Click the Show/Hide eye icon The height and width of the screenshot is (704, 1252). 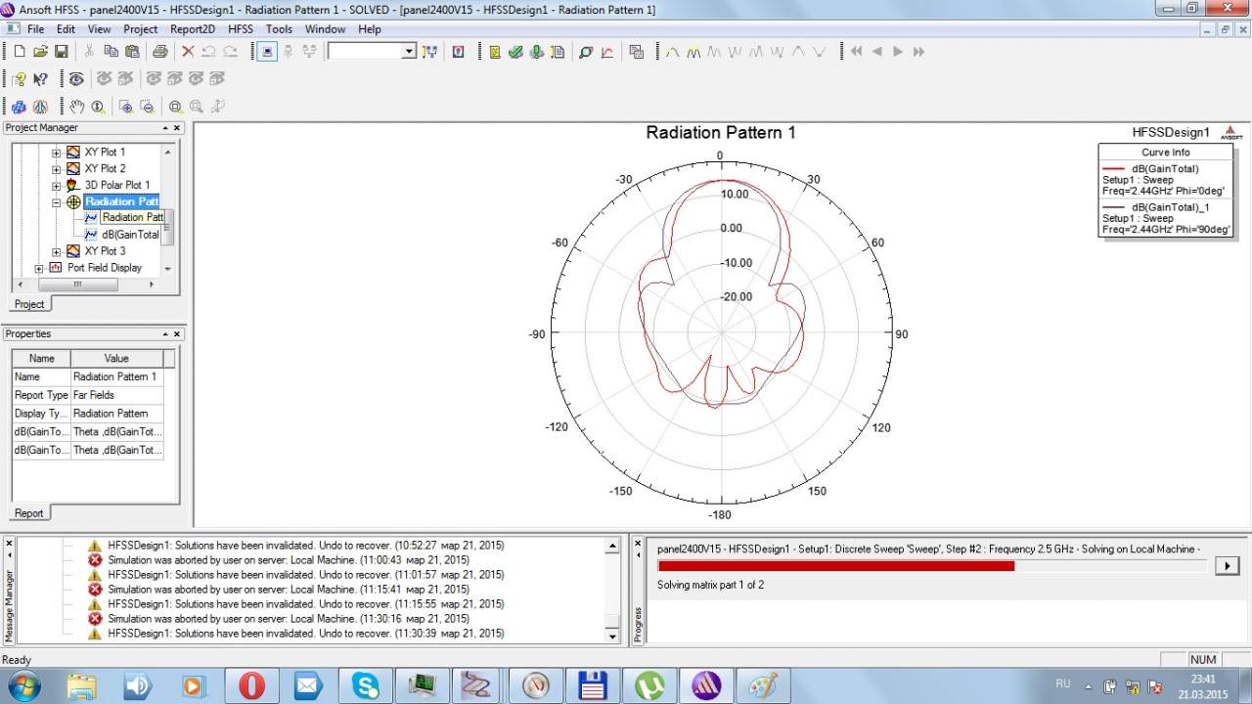click(x=76, y=79)
